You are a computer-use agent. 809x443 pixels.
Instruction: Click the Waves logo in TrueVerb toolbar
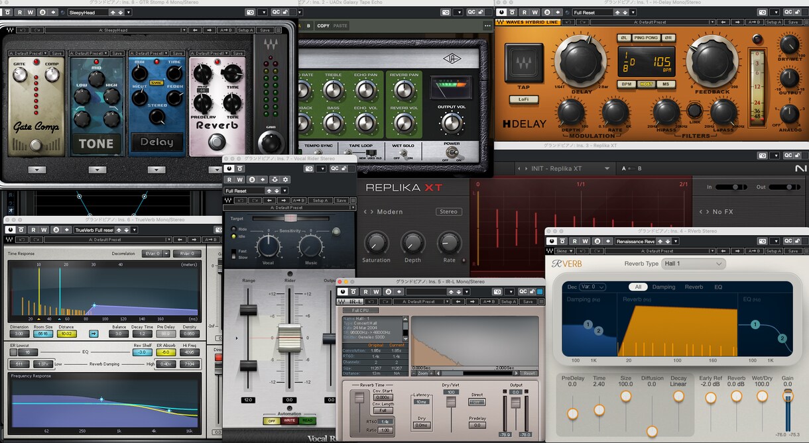coord(9,240)
